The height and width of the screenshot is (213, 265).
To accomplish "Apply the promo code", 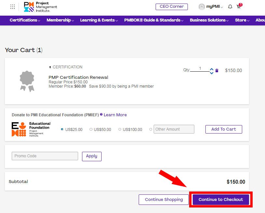I will pyautogui.click(x=91, y=156).
